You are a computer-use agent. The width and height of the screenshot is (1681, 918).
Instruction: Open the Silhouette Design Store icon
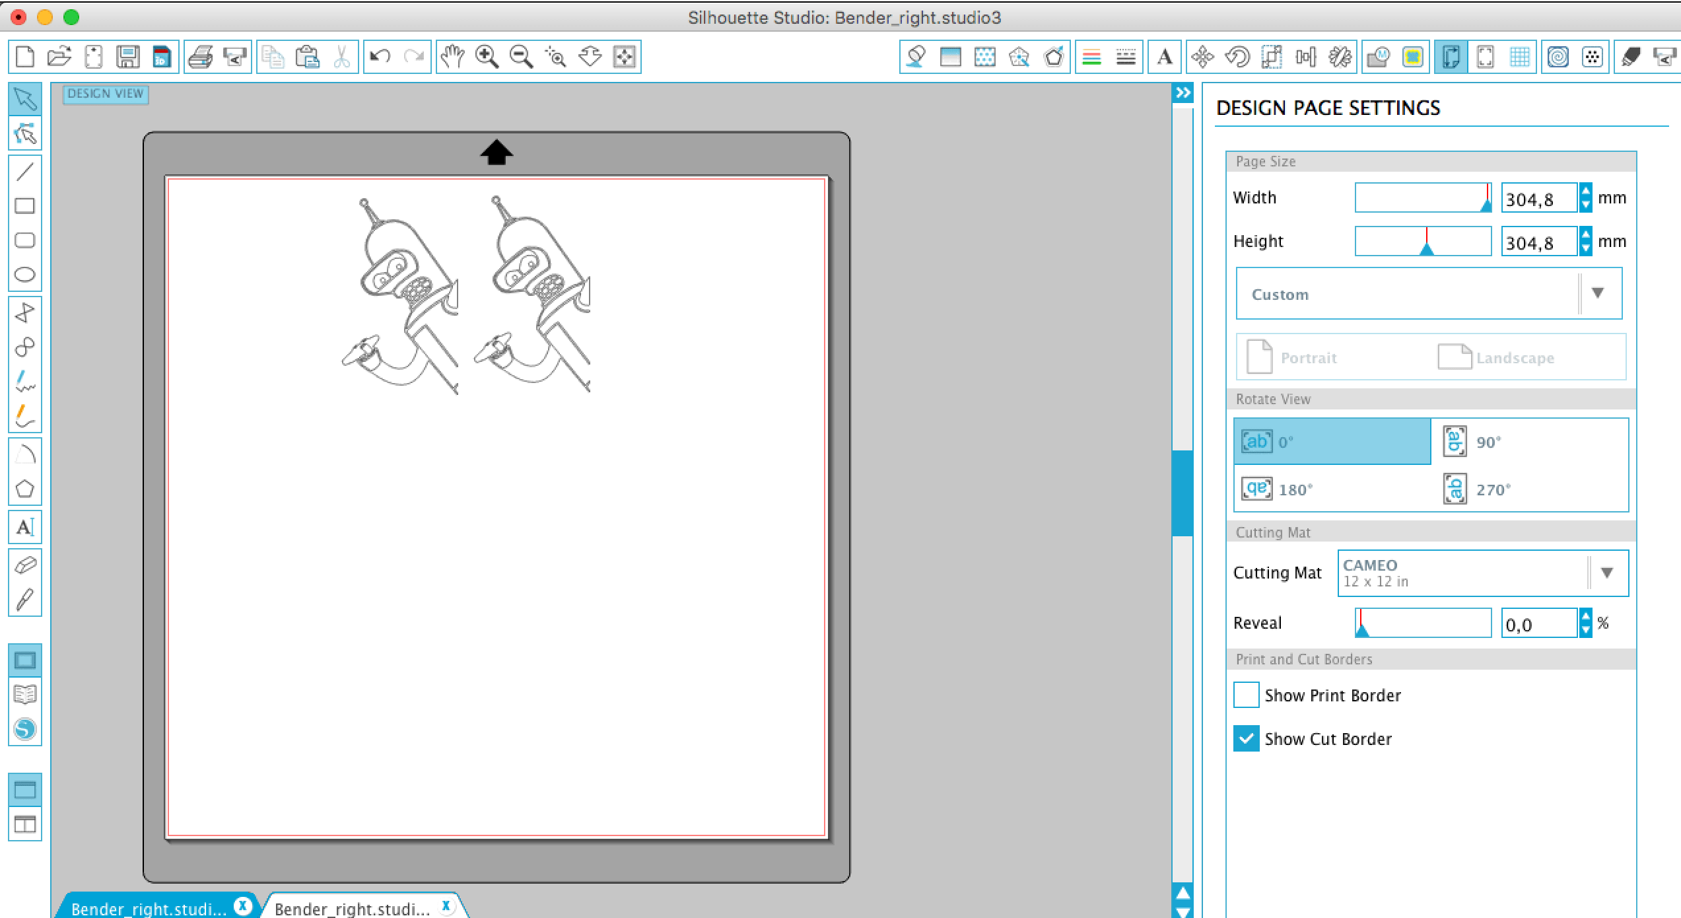pos(25,729)
